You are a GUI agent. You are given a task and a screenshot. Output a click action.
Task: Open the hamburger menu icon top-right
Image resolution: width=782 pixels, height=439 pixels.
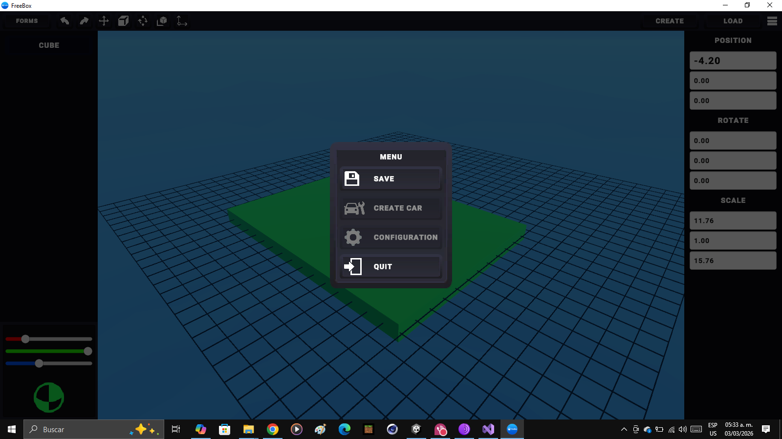(772, 21)
